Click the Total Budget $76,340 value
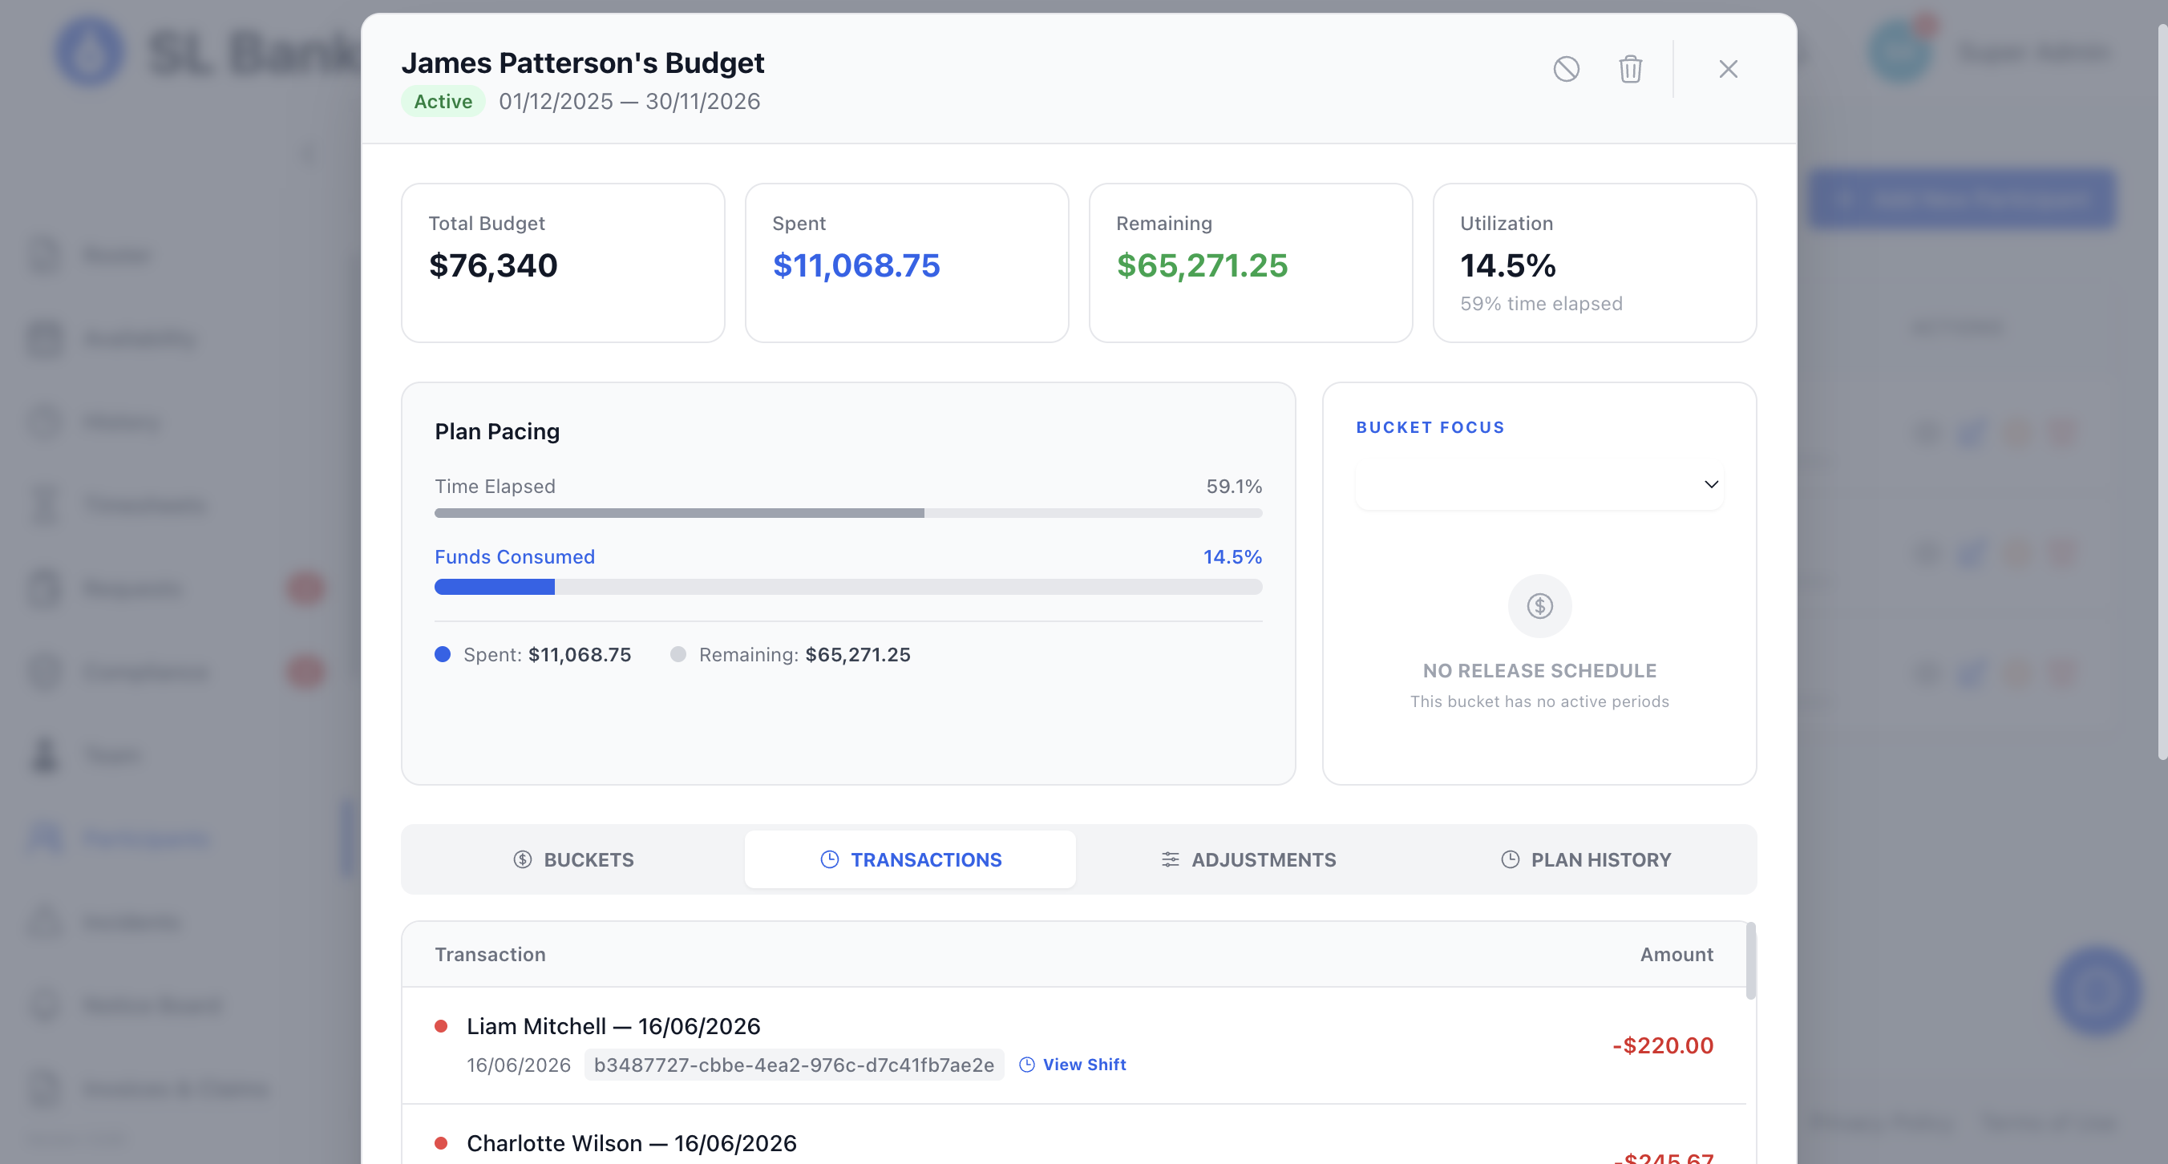 click(493, 266)
